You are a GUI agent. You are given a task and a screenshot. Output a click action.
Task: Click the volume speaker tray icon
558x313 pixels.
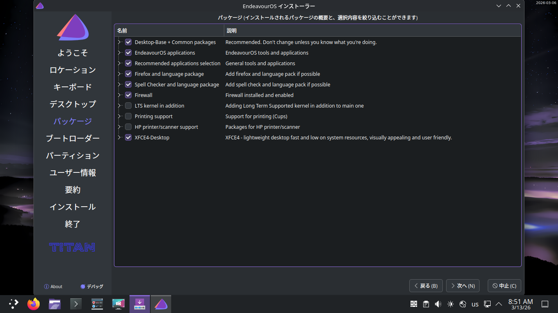point(438,304)
